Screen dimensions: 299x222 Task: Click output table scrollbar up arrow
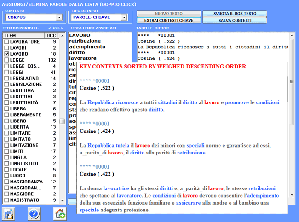pos(292,35)
